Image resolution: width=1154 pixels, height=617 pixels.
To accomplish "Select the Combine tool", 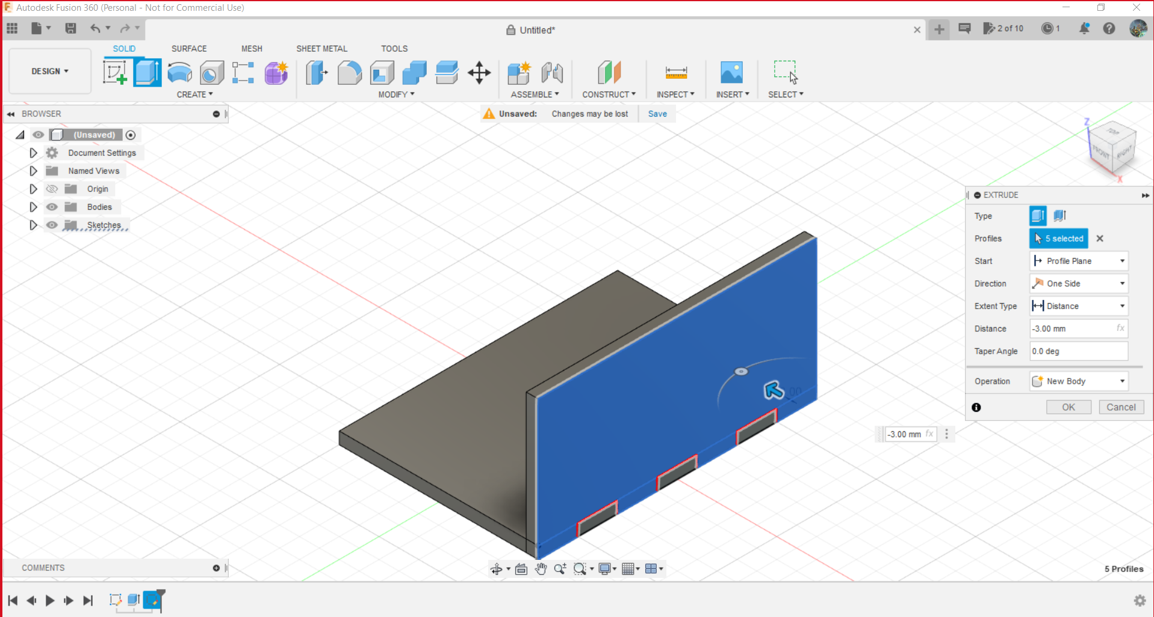I will pos(414,73).
